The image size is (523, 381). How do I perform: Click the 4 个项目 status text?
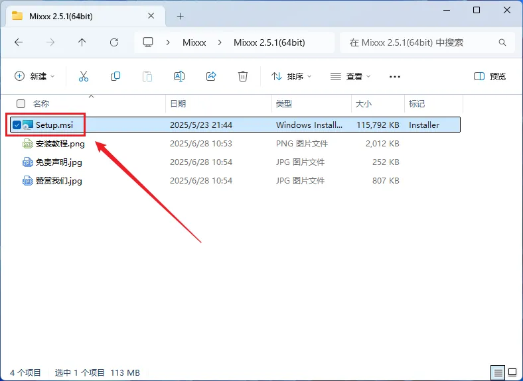click(x=25, y=372)
